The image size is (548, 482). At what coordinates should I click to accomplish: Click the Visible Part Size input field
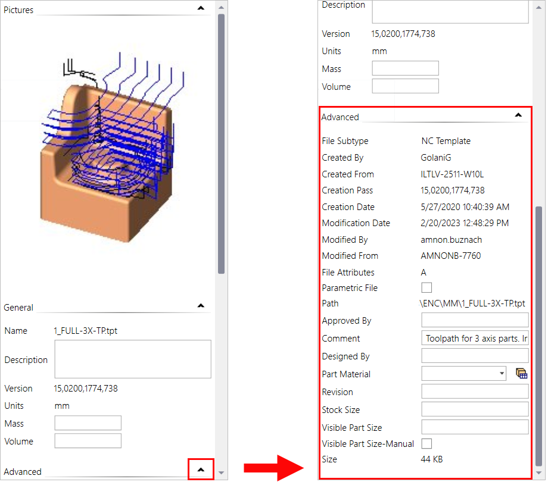point(475,427)
